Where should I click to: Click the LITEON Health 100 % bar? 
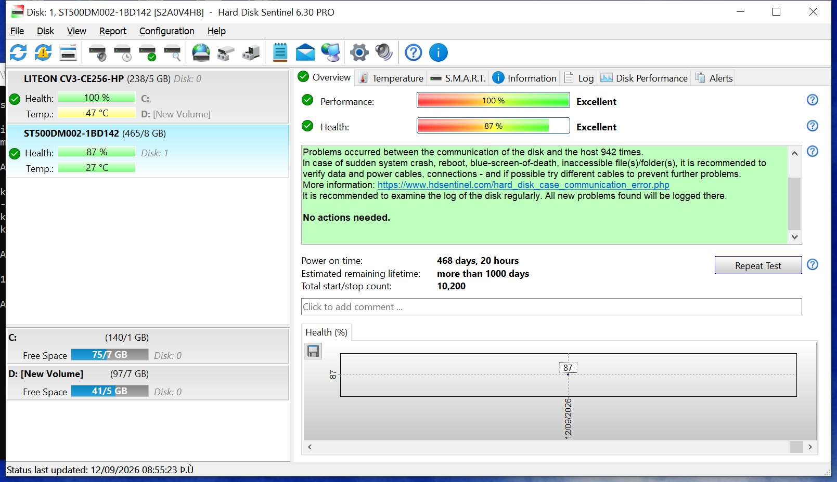click(97, 98)
